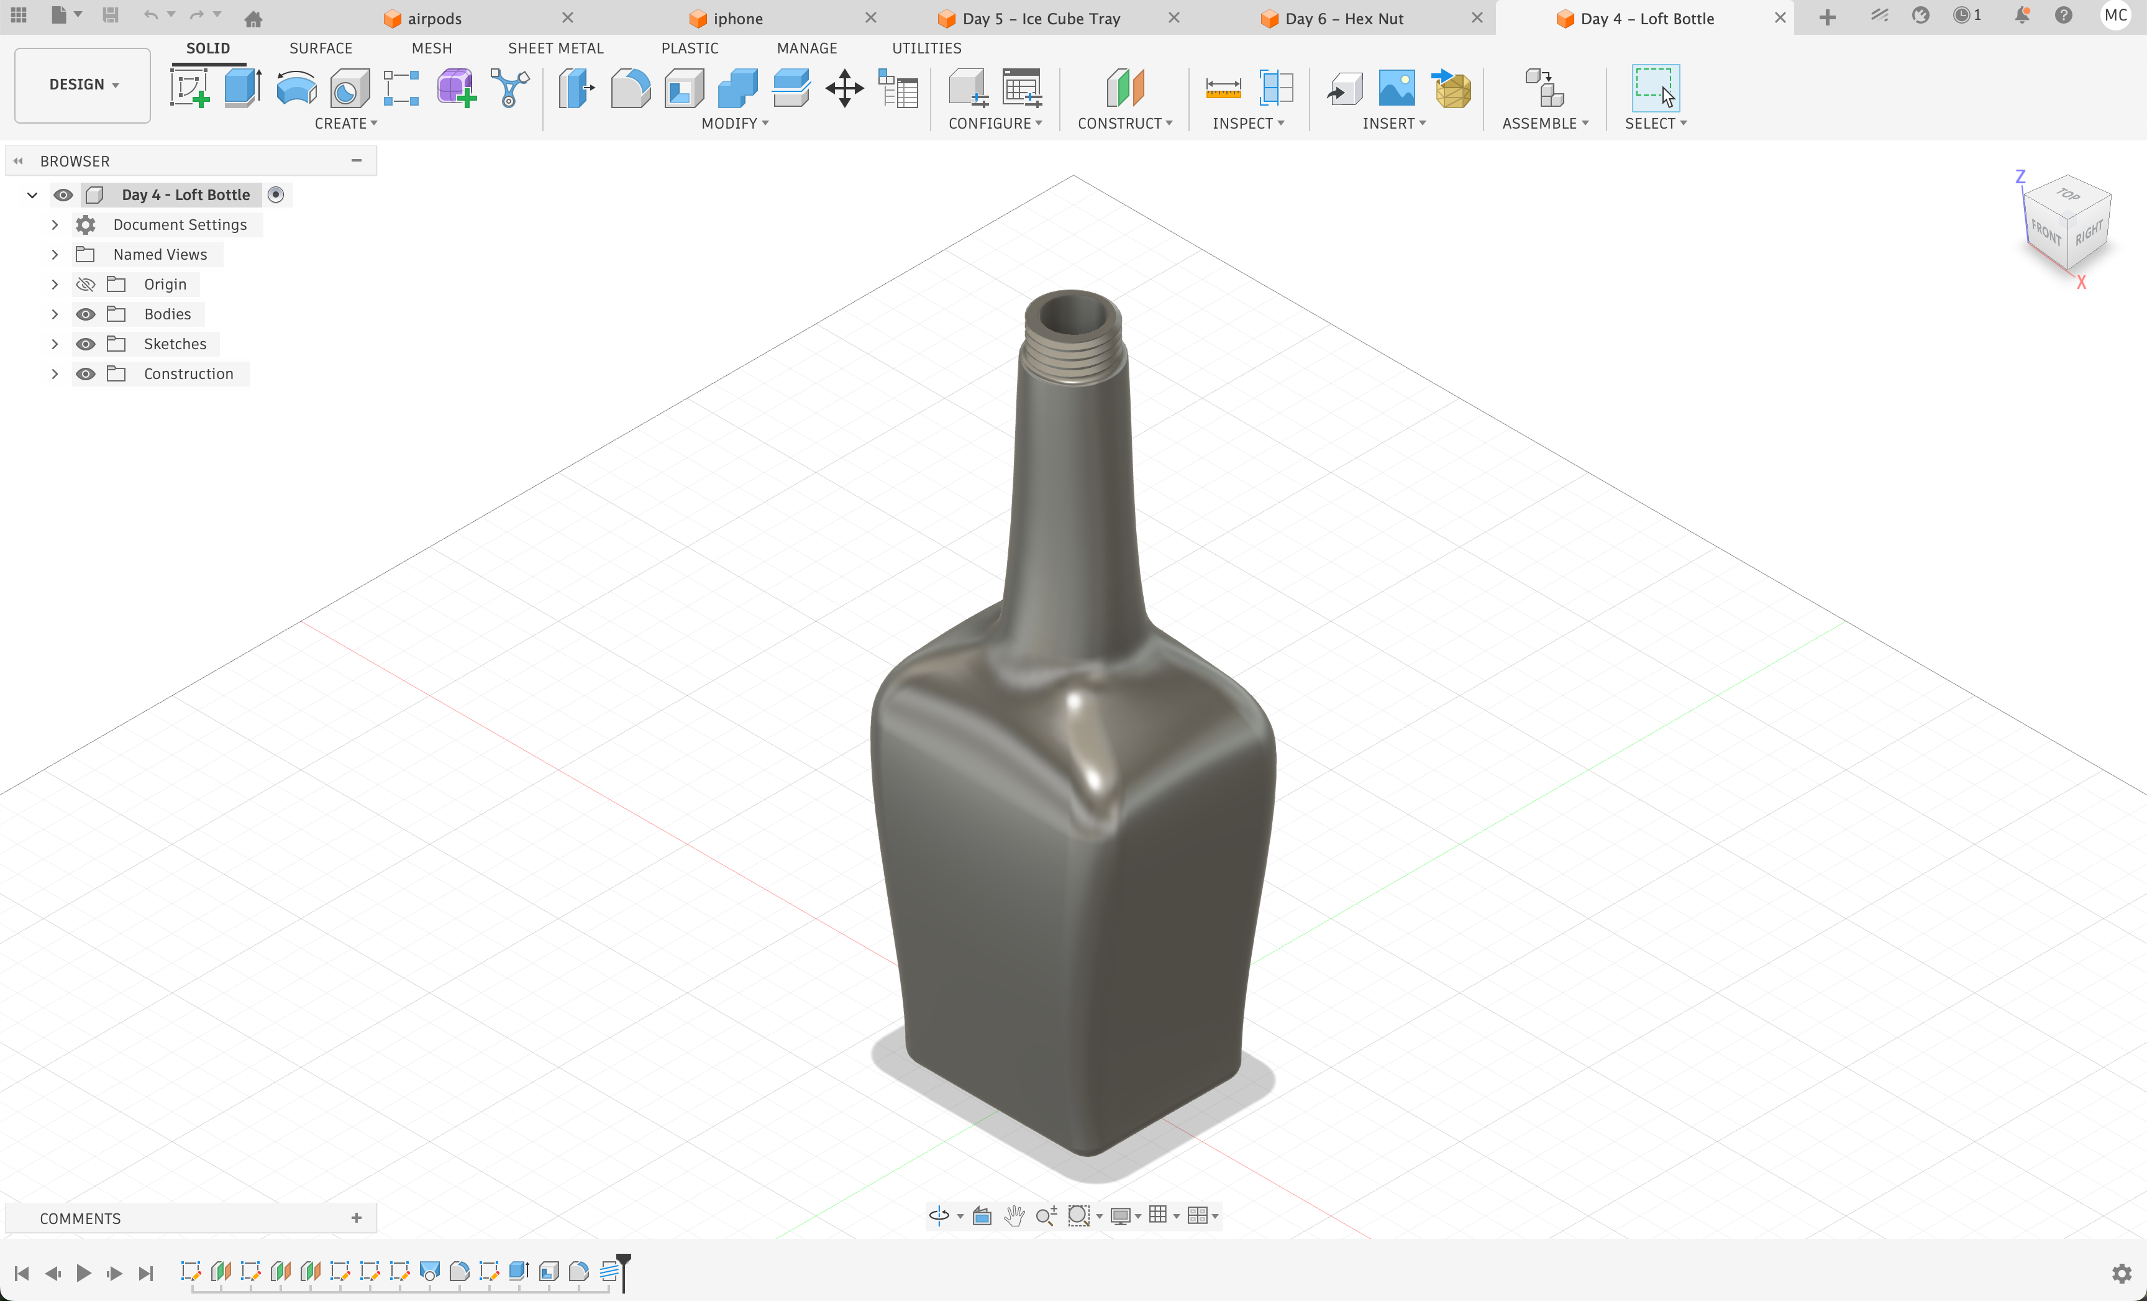Viewport: 2147px width, 1301px height.
Task: Open the DESIGN workspace dropdown
Action: tap(83, 84)
